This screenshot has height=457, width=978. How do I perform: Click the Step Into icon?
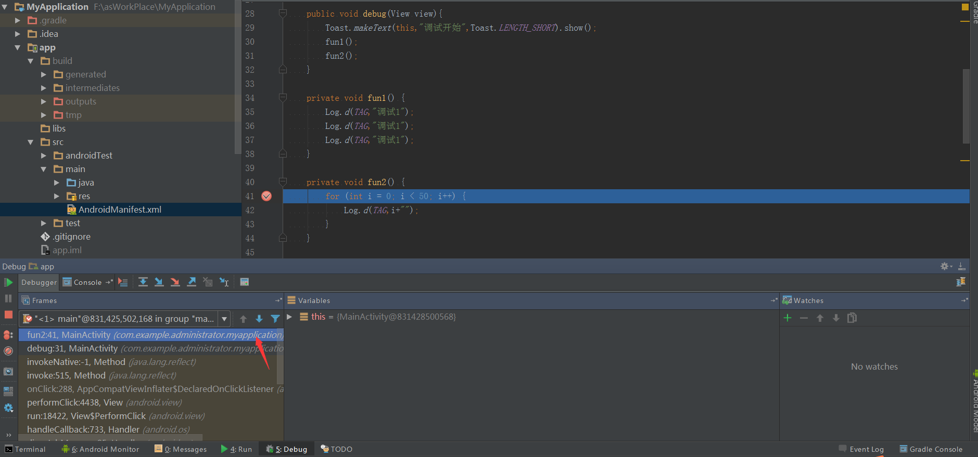coord(159,282)
